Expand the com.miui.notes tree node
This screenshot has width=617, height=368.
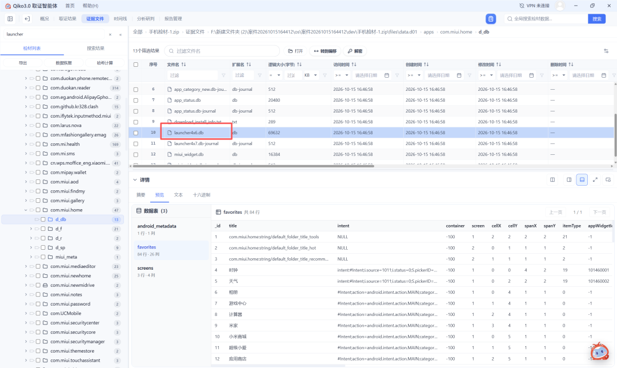pos(26,295)
